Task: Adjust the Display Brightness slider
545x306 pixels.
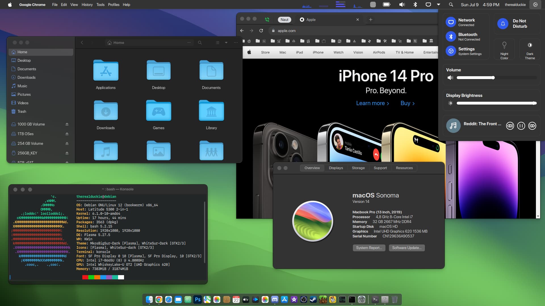Action: [x=497, y=103]
